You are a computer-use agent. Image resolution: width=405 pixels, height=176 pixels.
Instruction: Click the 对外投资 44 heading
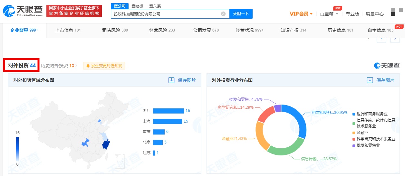22,65
